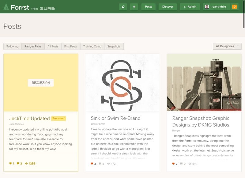Open the ryantriddle username menu
This screenshot has width=245, height=178.
coord(219,7)
